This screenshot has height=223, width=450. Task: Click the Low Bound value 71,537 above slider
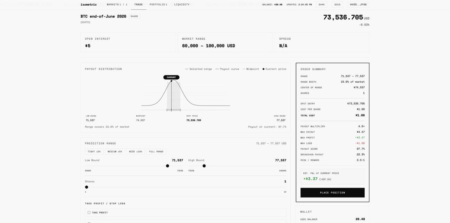pos(177,160)
